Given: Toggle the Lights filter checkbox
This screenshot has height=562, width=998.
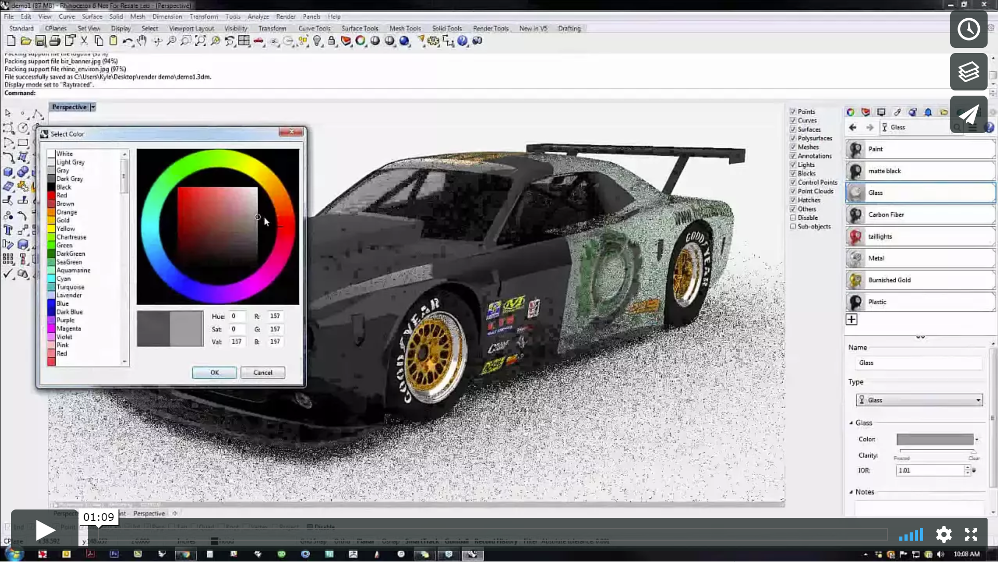Looking at the screenshot, I should click(793, 164).
